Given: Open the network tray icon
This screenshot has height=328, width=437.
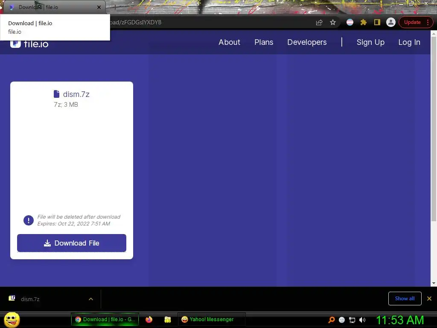Looking at the screenshot, I should pos(352,320).
